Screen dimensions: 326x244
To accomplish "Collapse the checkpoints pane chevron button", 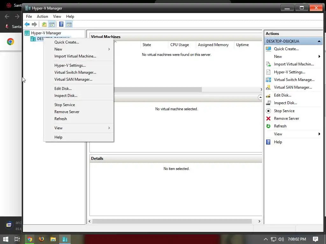I will 260,97.
